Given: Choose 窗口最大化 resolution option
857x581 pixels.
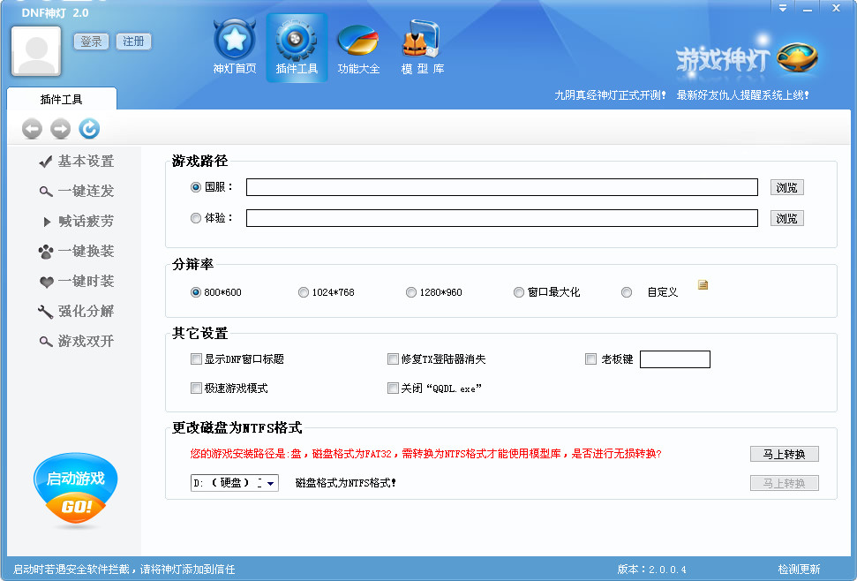Looking at the screenshot, I should click(x=518, y=292).
